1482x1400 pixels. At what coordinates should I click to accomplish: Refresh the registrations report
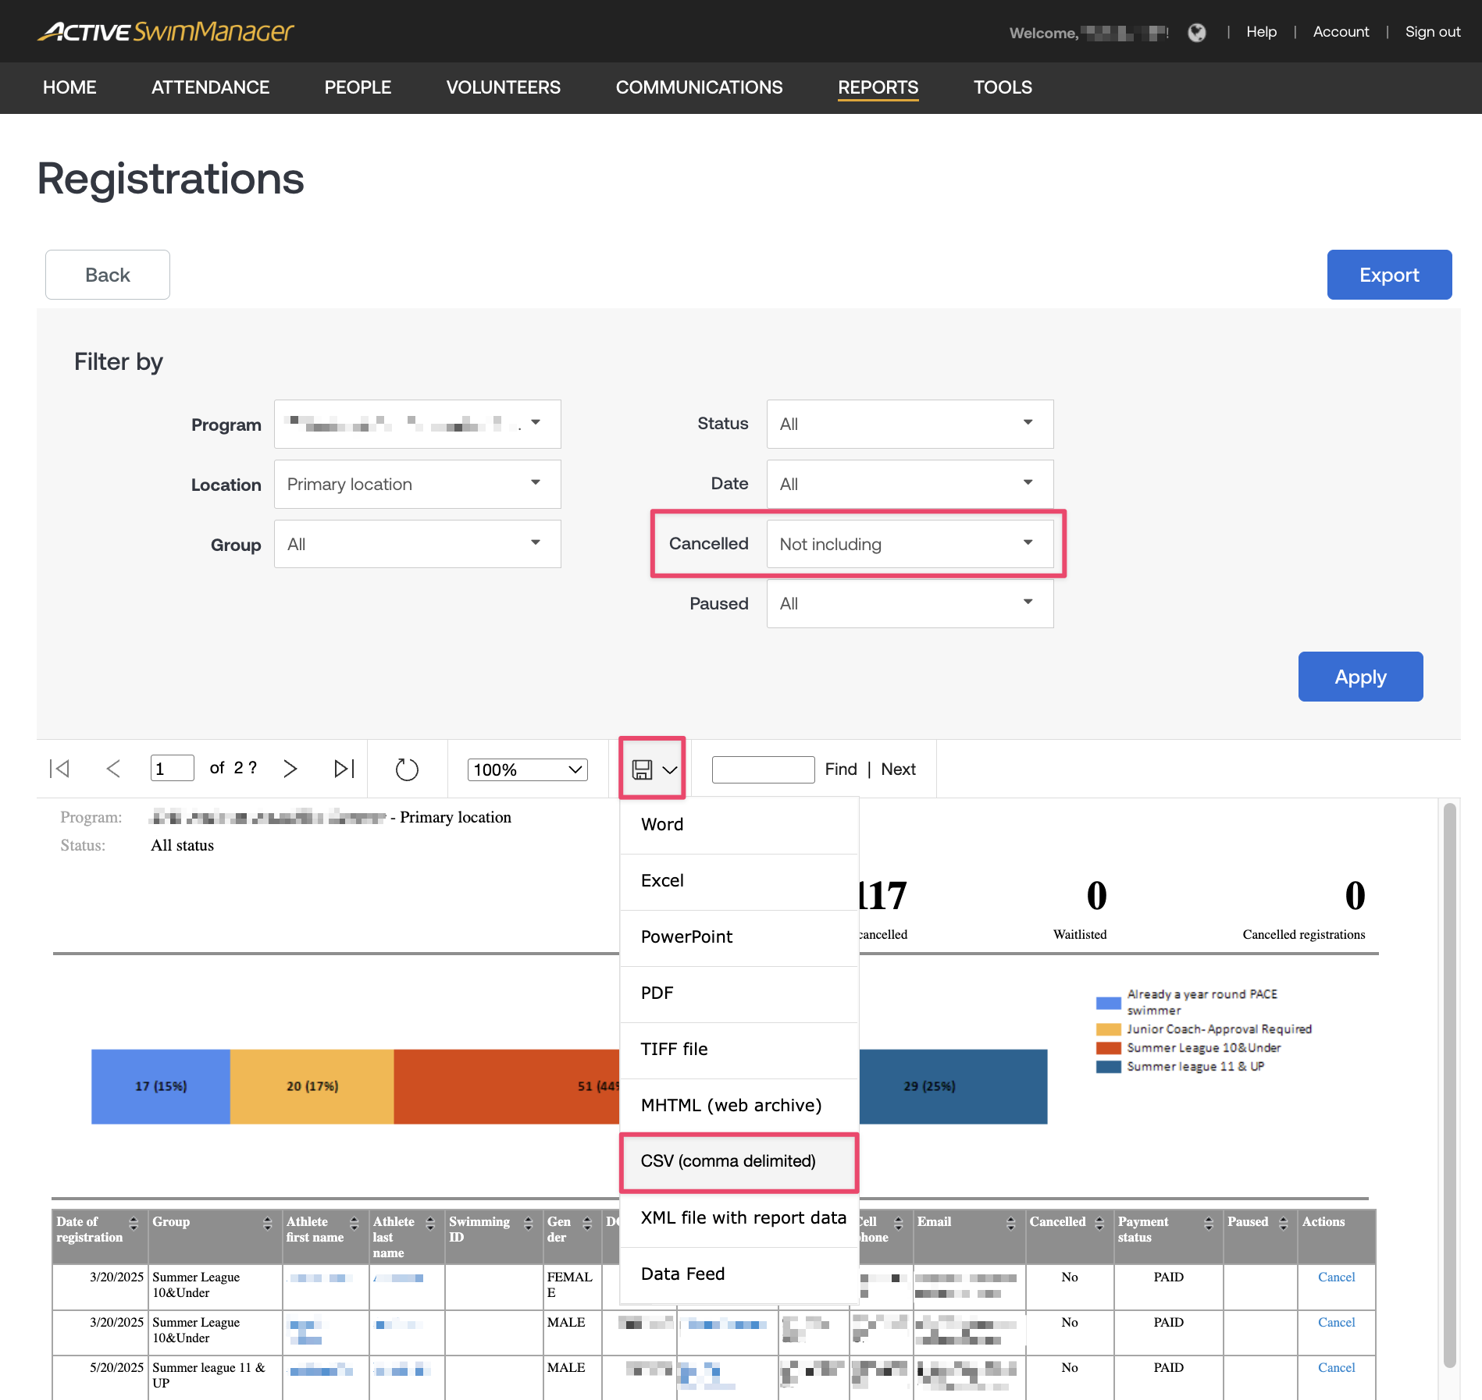click(x=407, y=768)
